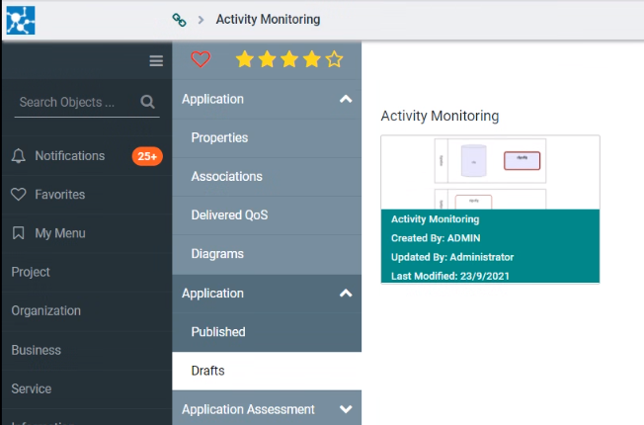The image size is (644, 425).
Task: Click the breadcrumb link icon
Action: (x=179, y=20)
